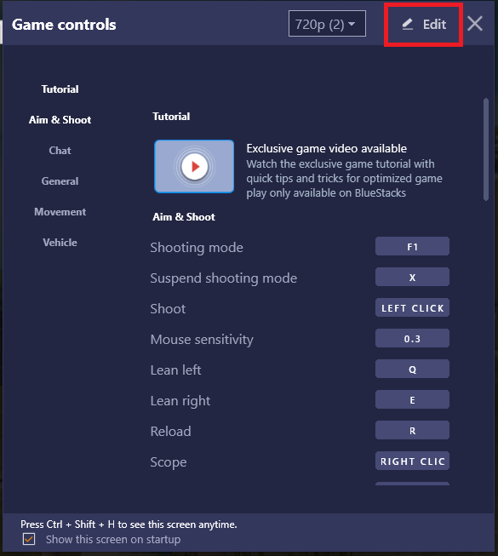Click the 0.3 Mouse sensitivity value
The image size is (498, 556).
tap(412, 338)
